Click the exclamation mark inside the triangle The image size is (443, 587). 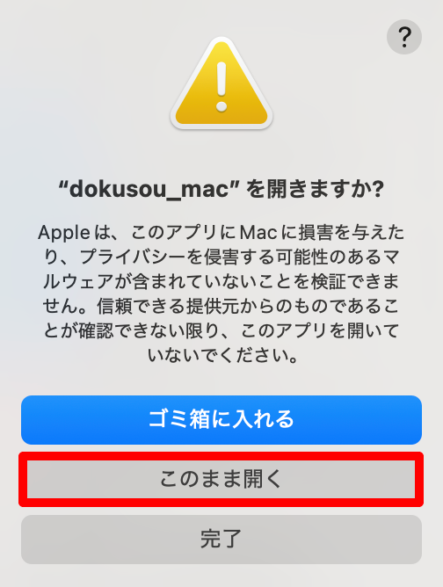tap(221, 86)
